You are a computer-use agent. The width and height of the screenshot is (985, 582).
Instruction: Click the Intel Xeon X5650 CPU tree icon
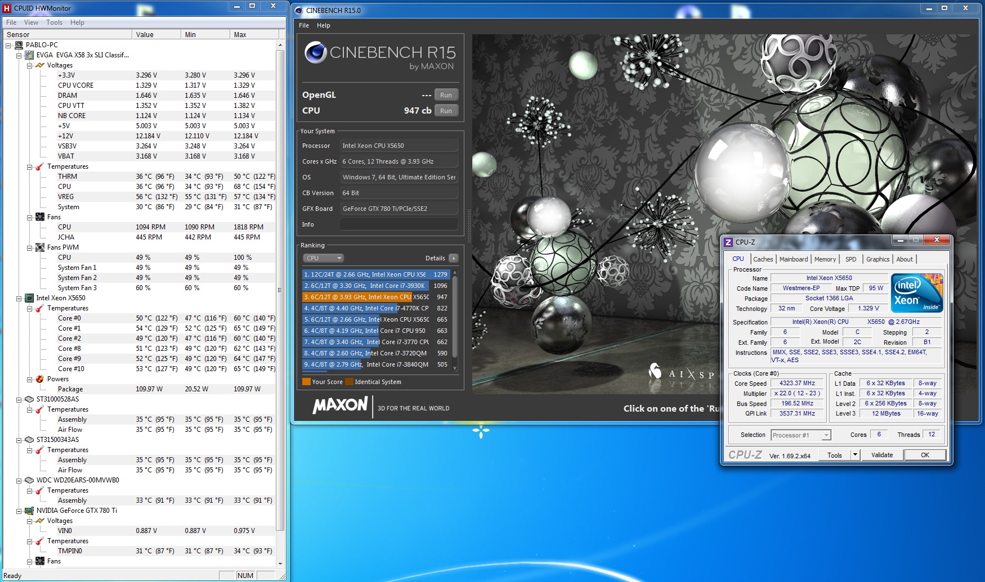[x=29, y=298]
